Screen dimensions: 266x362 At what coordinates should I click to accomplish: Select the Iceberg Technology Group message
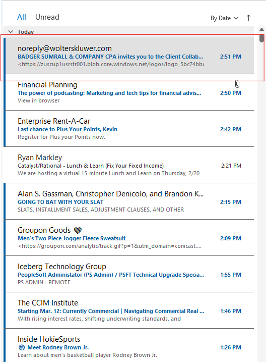click(129, 274)
